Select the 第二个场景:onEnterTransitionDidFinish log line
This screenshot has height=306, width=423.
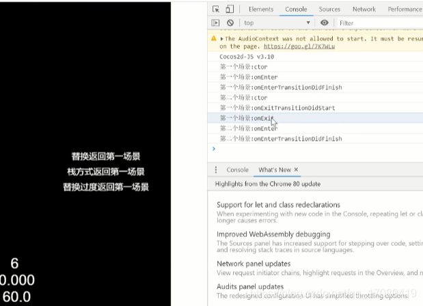tap(315, 139)
